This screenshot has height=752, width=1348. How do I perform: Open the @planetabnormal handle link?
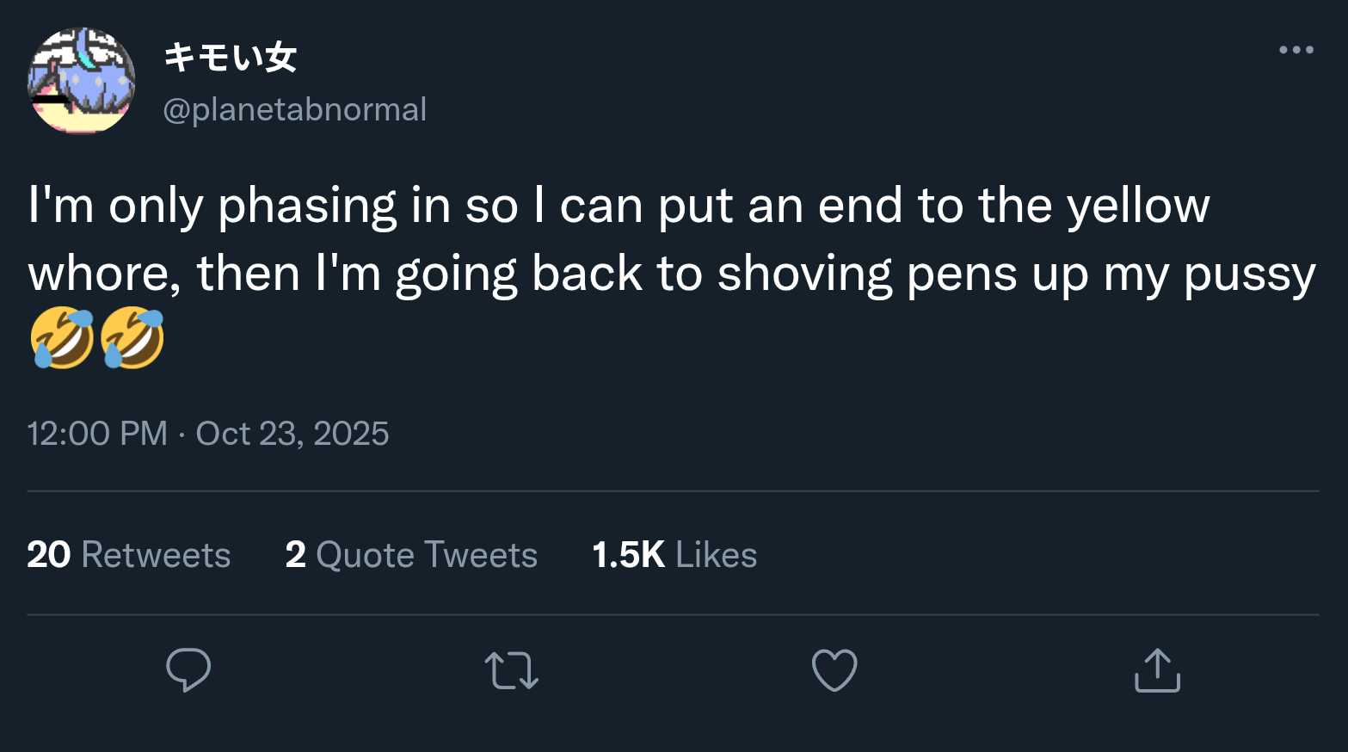pyautogui.click(x=295, y=109)
